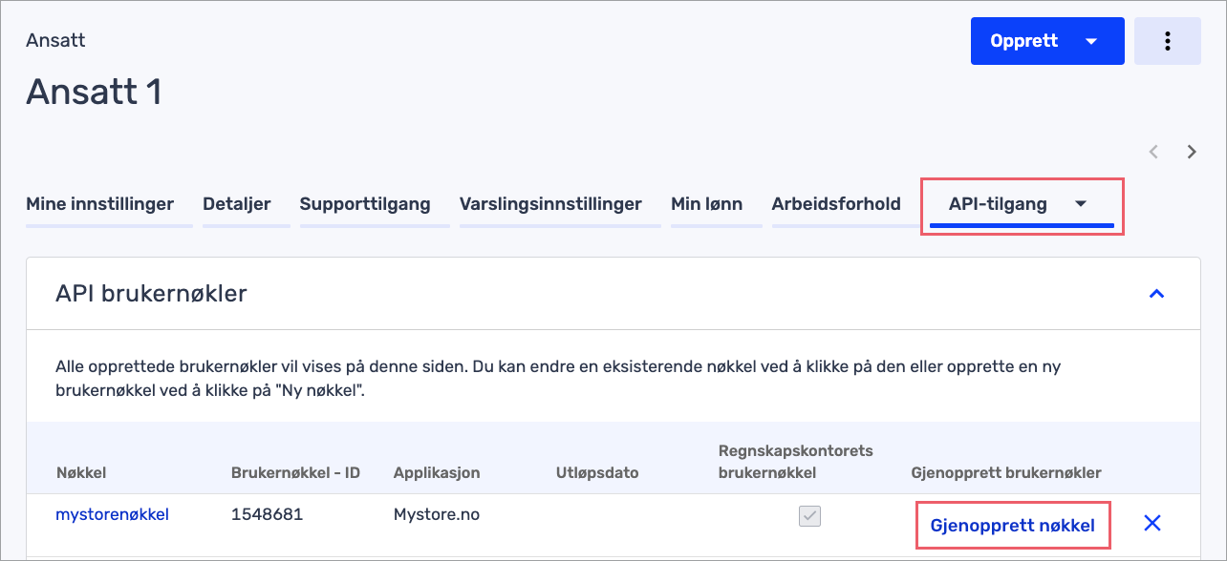Image resolution: width=1227 pixels, height=561 pixels.
Task: Delete the mystorenøkkel key with the X icon
Action: [x=1152, y=523]
